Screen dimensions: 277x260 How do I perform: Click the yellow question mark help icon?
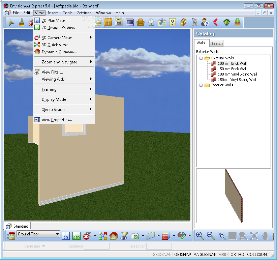pyautogui.click(x=173, y=23)
